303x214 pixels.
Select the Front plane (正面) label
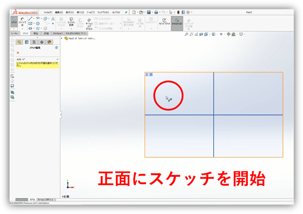[149, 75]
